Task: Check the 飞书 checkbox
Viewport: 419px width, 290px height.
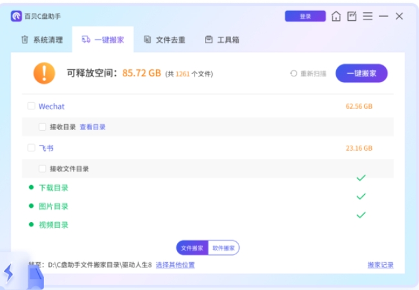Action: click(31, 148)
